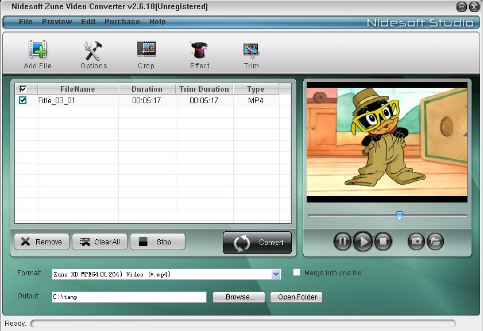Enable Merge into one file

[x=296, y=272]
